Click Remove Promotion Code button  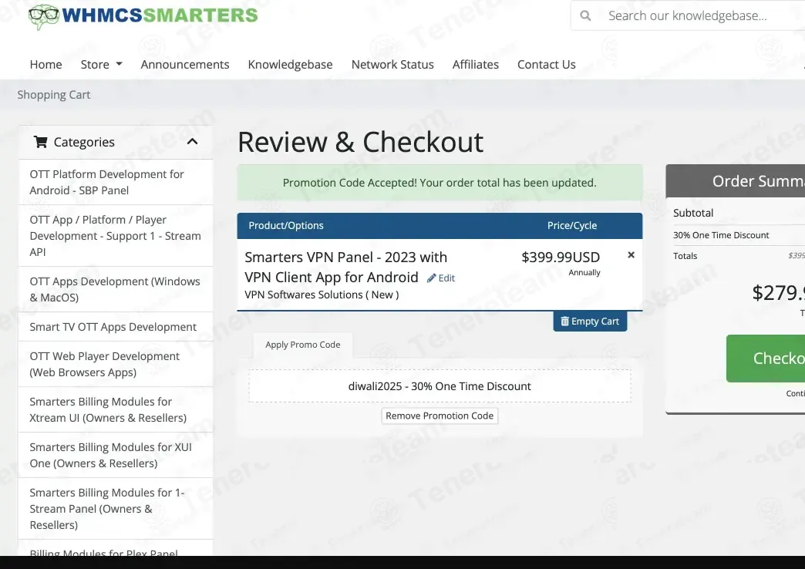click(x=440, y=416)
